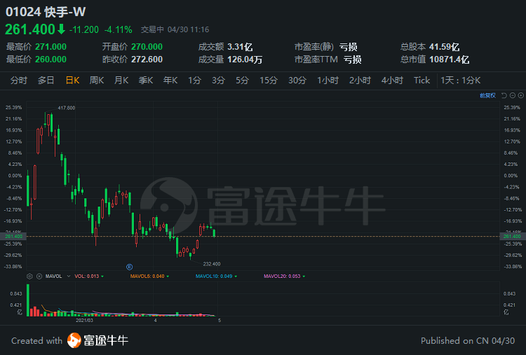Click the 昨收价 272.600 value
The image size is (526, 355).
(147, 60)
